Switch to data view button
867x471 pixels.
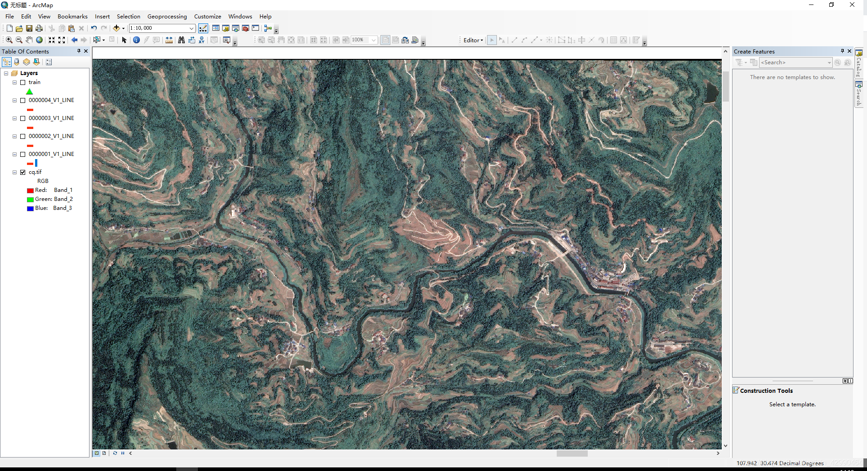pyautogui.click(x=96, y=453)
